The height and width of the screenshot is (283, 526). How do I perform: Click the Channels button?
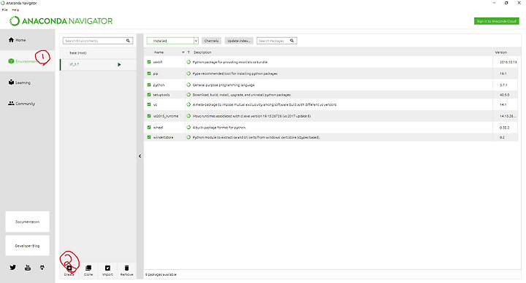(x=211, y=41)
